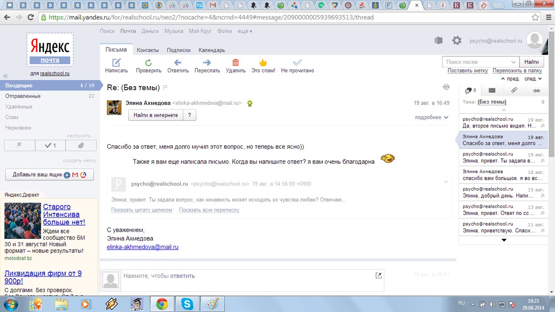Click the Ответить reply arrow icon
Image resolution: width=555 pixels, height=312 pixels.
[178, 62]
